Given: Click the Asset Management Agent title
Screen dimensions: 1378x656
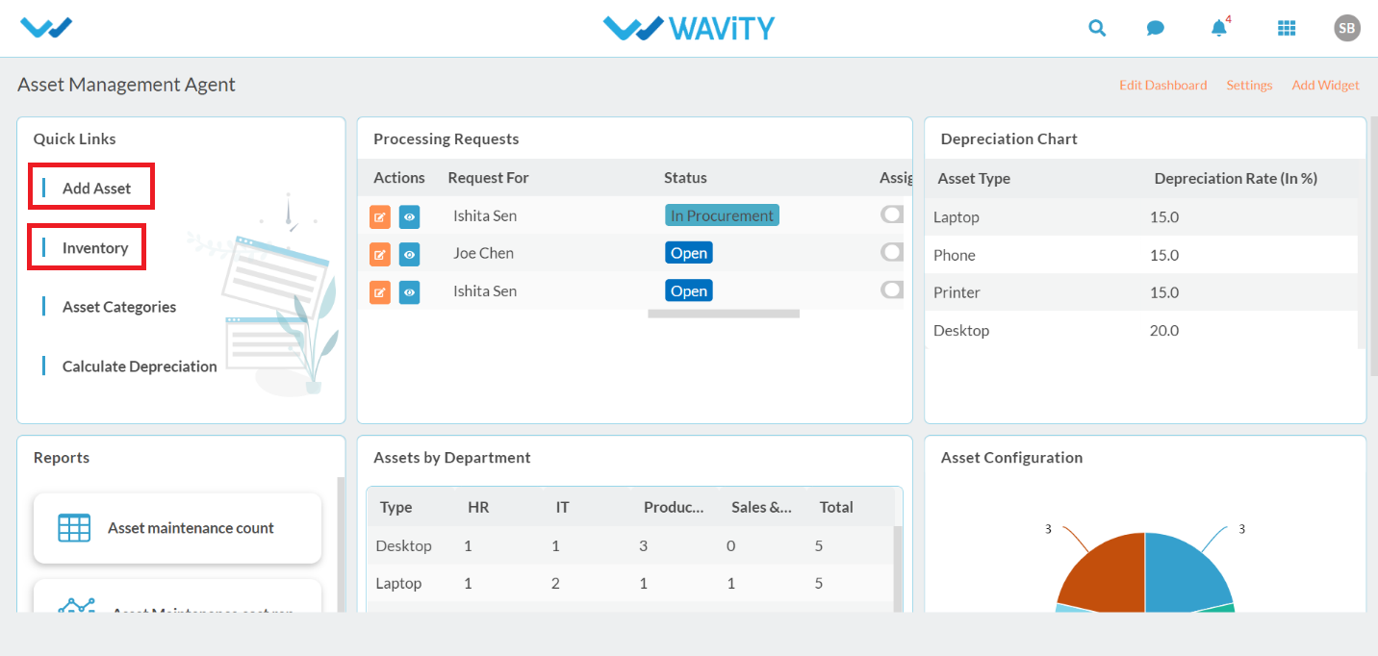Looking at the screenshot, I should click(126, 85).
